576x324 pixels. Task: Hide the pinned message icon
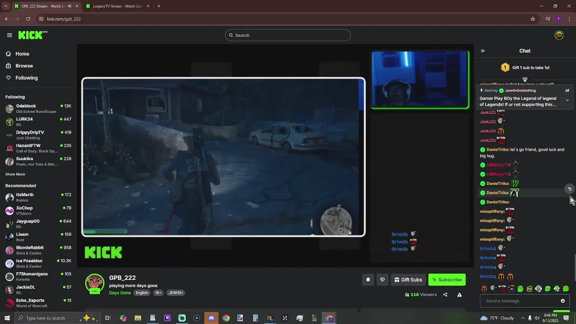(x=567, y=90)
